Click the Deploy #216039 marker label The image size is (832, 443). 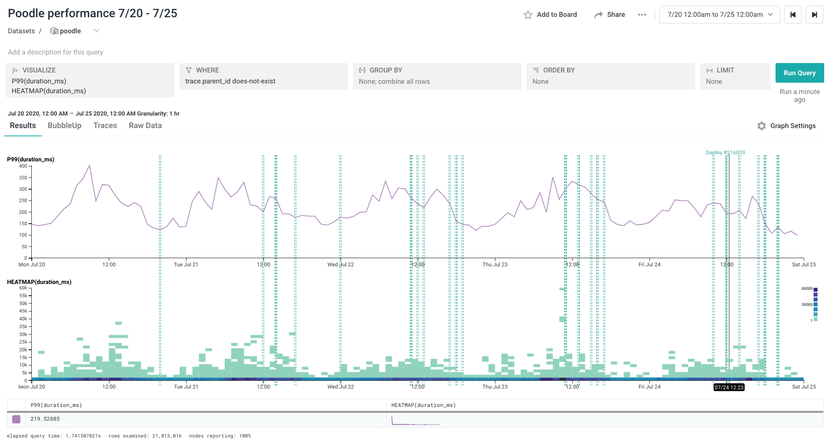click(725, 152)
